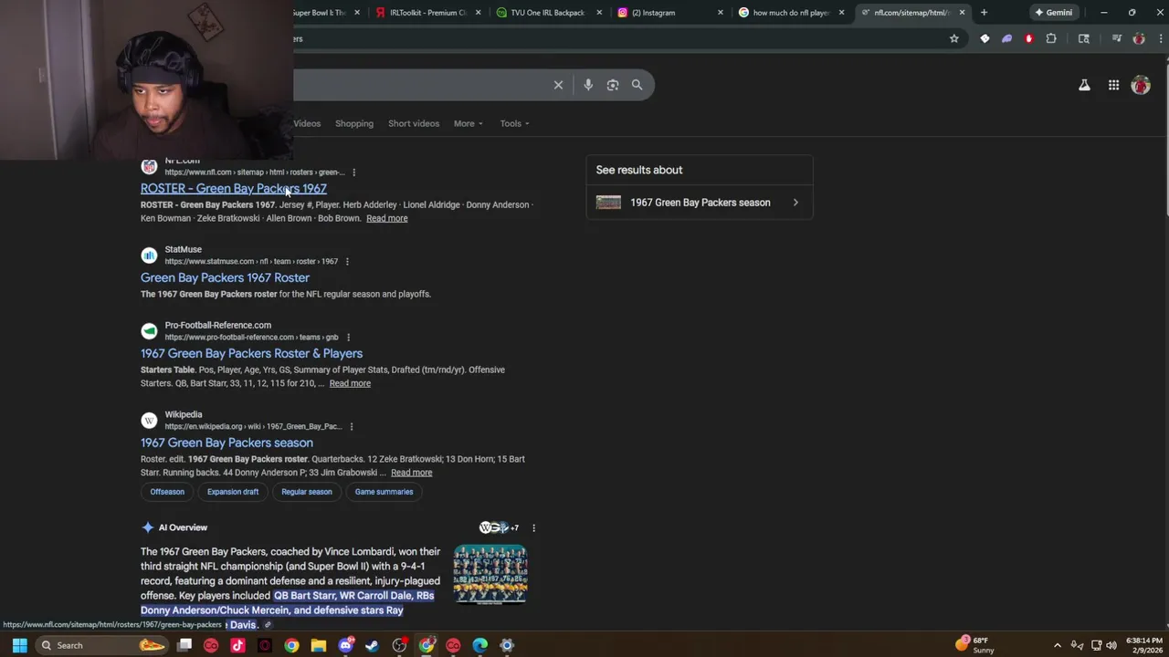The width and height of the screenshot is (1169, 657).
Task: Open the Google apps grid
Action: click(1113, 85)
